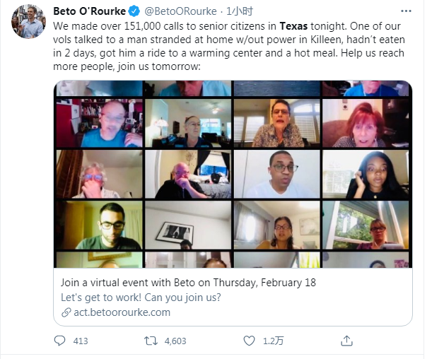This screenshot has height=359, width=432.
Task: Click the link chain icon beside act.betoorourke.com
Action: tap(66, 312)
